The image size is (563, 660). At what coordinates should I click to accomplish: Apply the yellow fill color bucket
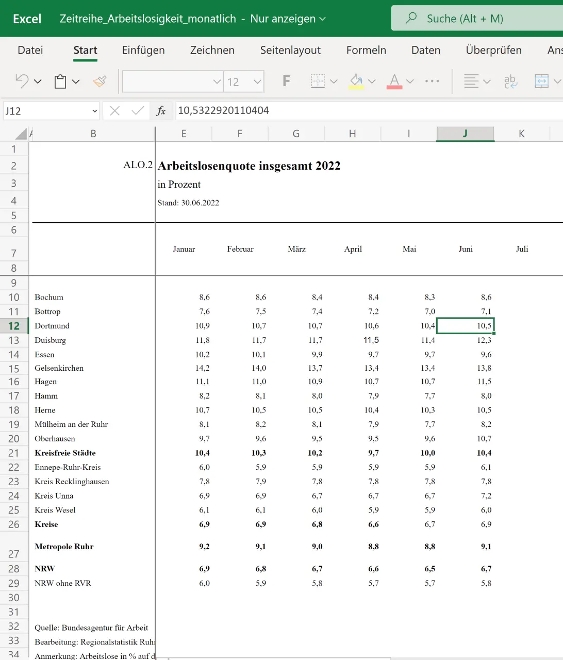356,81
